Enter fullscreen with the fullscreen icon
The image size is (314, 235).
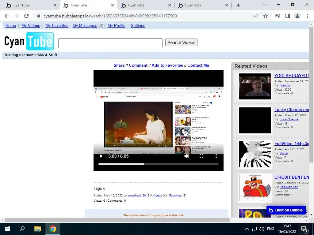tap(201, 156)
